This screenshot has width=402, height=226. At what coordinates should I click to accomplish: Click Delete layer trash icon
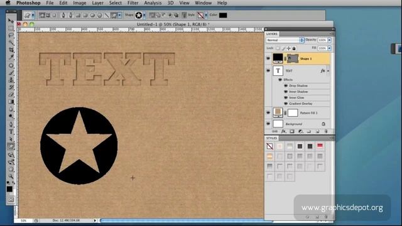(x=326, y=131)
